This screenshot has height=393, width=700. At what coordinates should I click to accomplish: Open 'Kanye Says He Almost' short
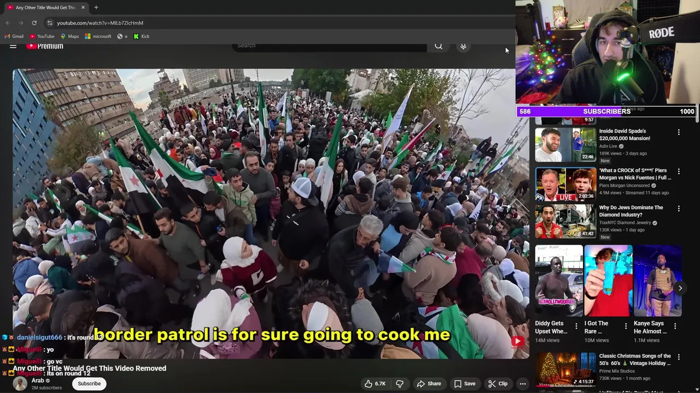click(x=657, y=281)
